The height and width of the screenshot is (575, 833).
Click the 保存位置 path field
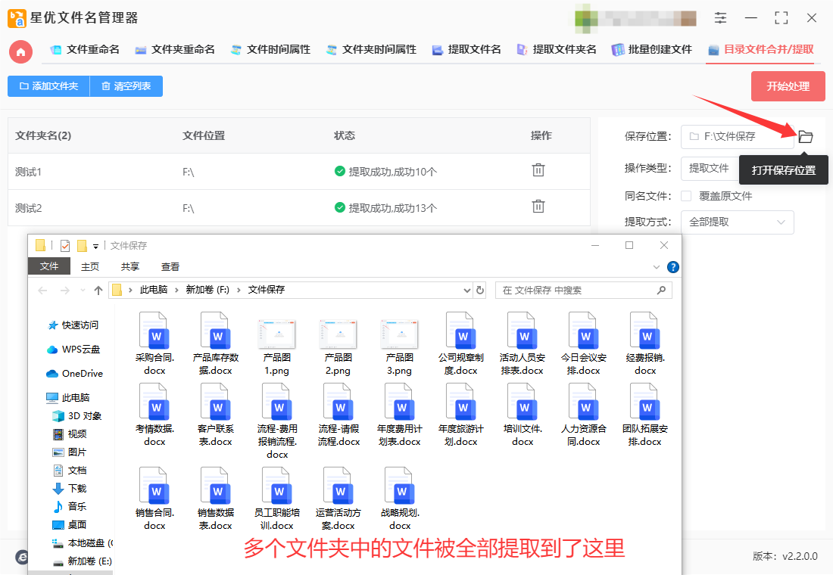(738, 136)
